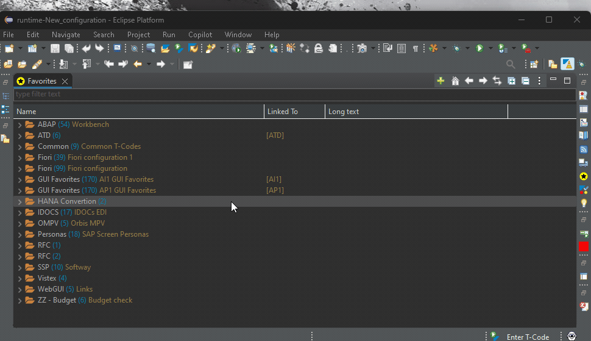
Task: Click the magnifier Search icon
Action: click(x=511, y=64)
